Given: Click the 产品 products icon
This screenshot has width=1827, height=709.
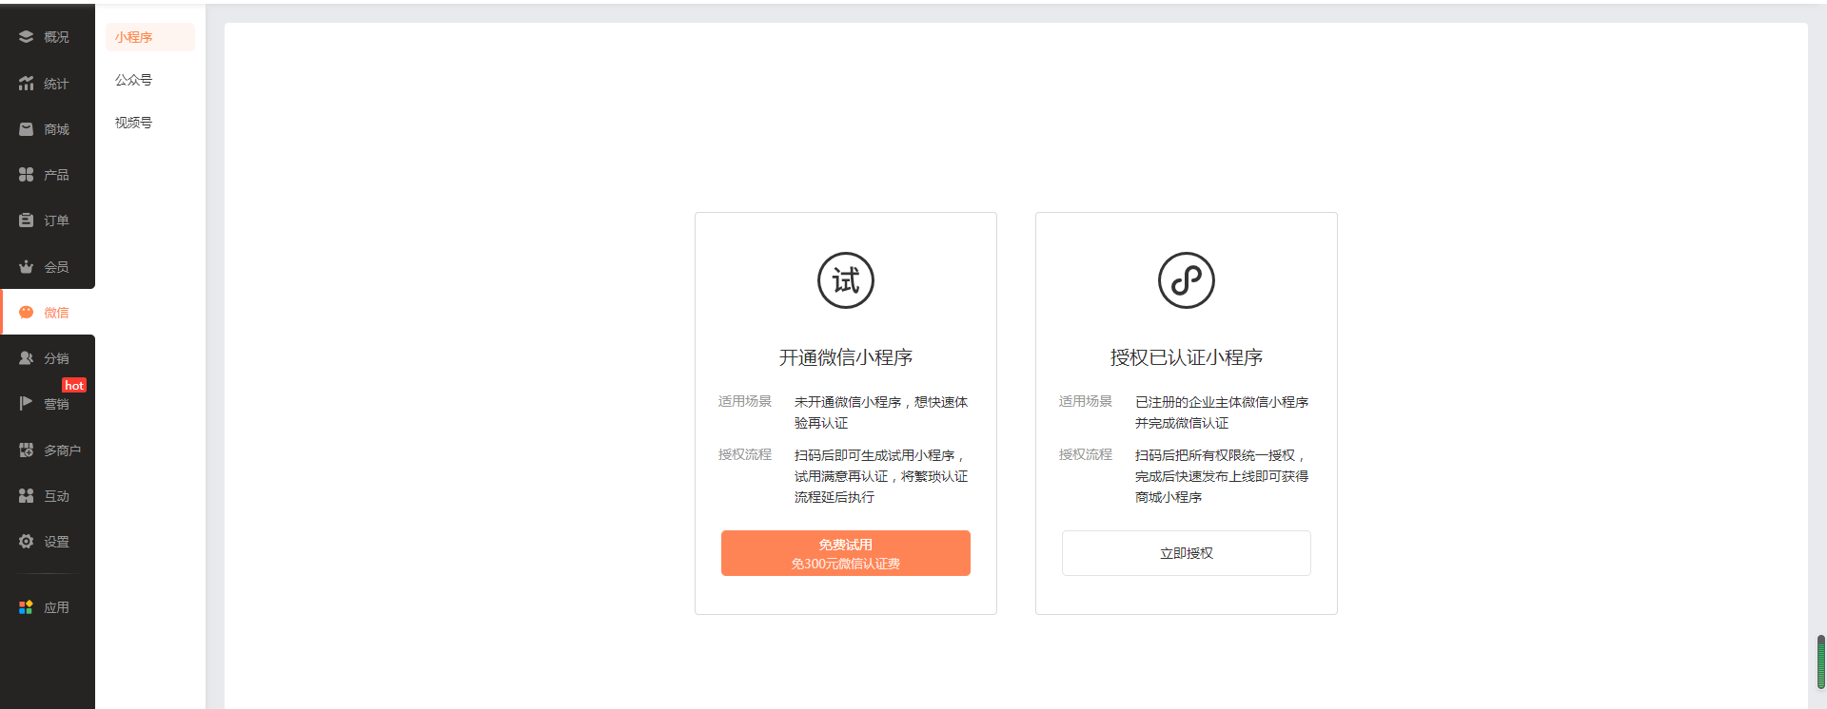Looking at the screenshot, I should (x=26, y=175).
